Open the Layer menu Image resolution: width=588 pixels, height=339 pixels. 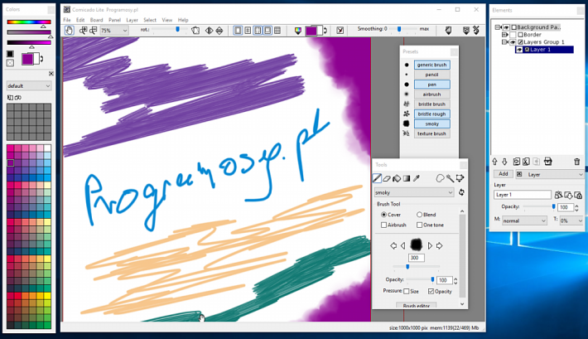coord(132,20)
